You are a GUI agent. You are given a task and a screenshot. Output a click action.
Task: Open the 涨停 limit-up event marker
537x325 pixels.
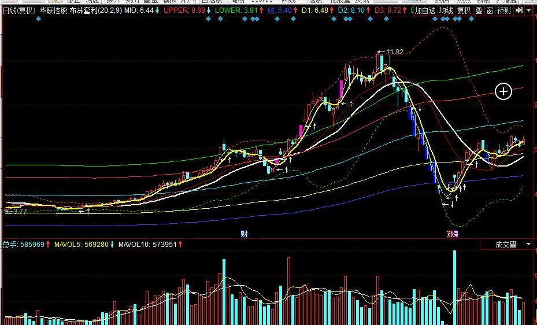(x=453, y=234)
